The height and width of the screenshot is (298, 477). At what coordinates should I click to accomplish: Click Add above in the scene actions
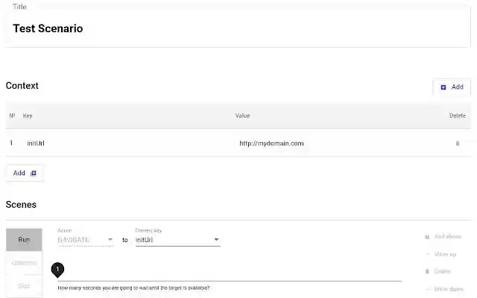coord(443,237)
